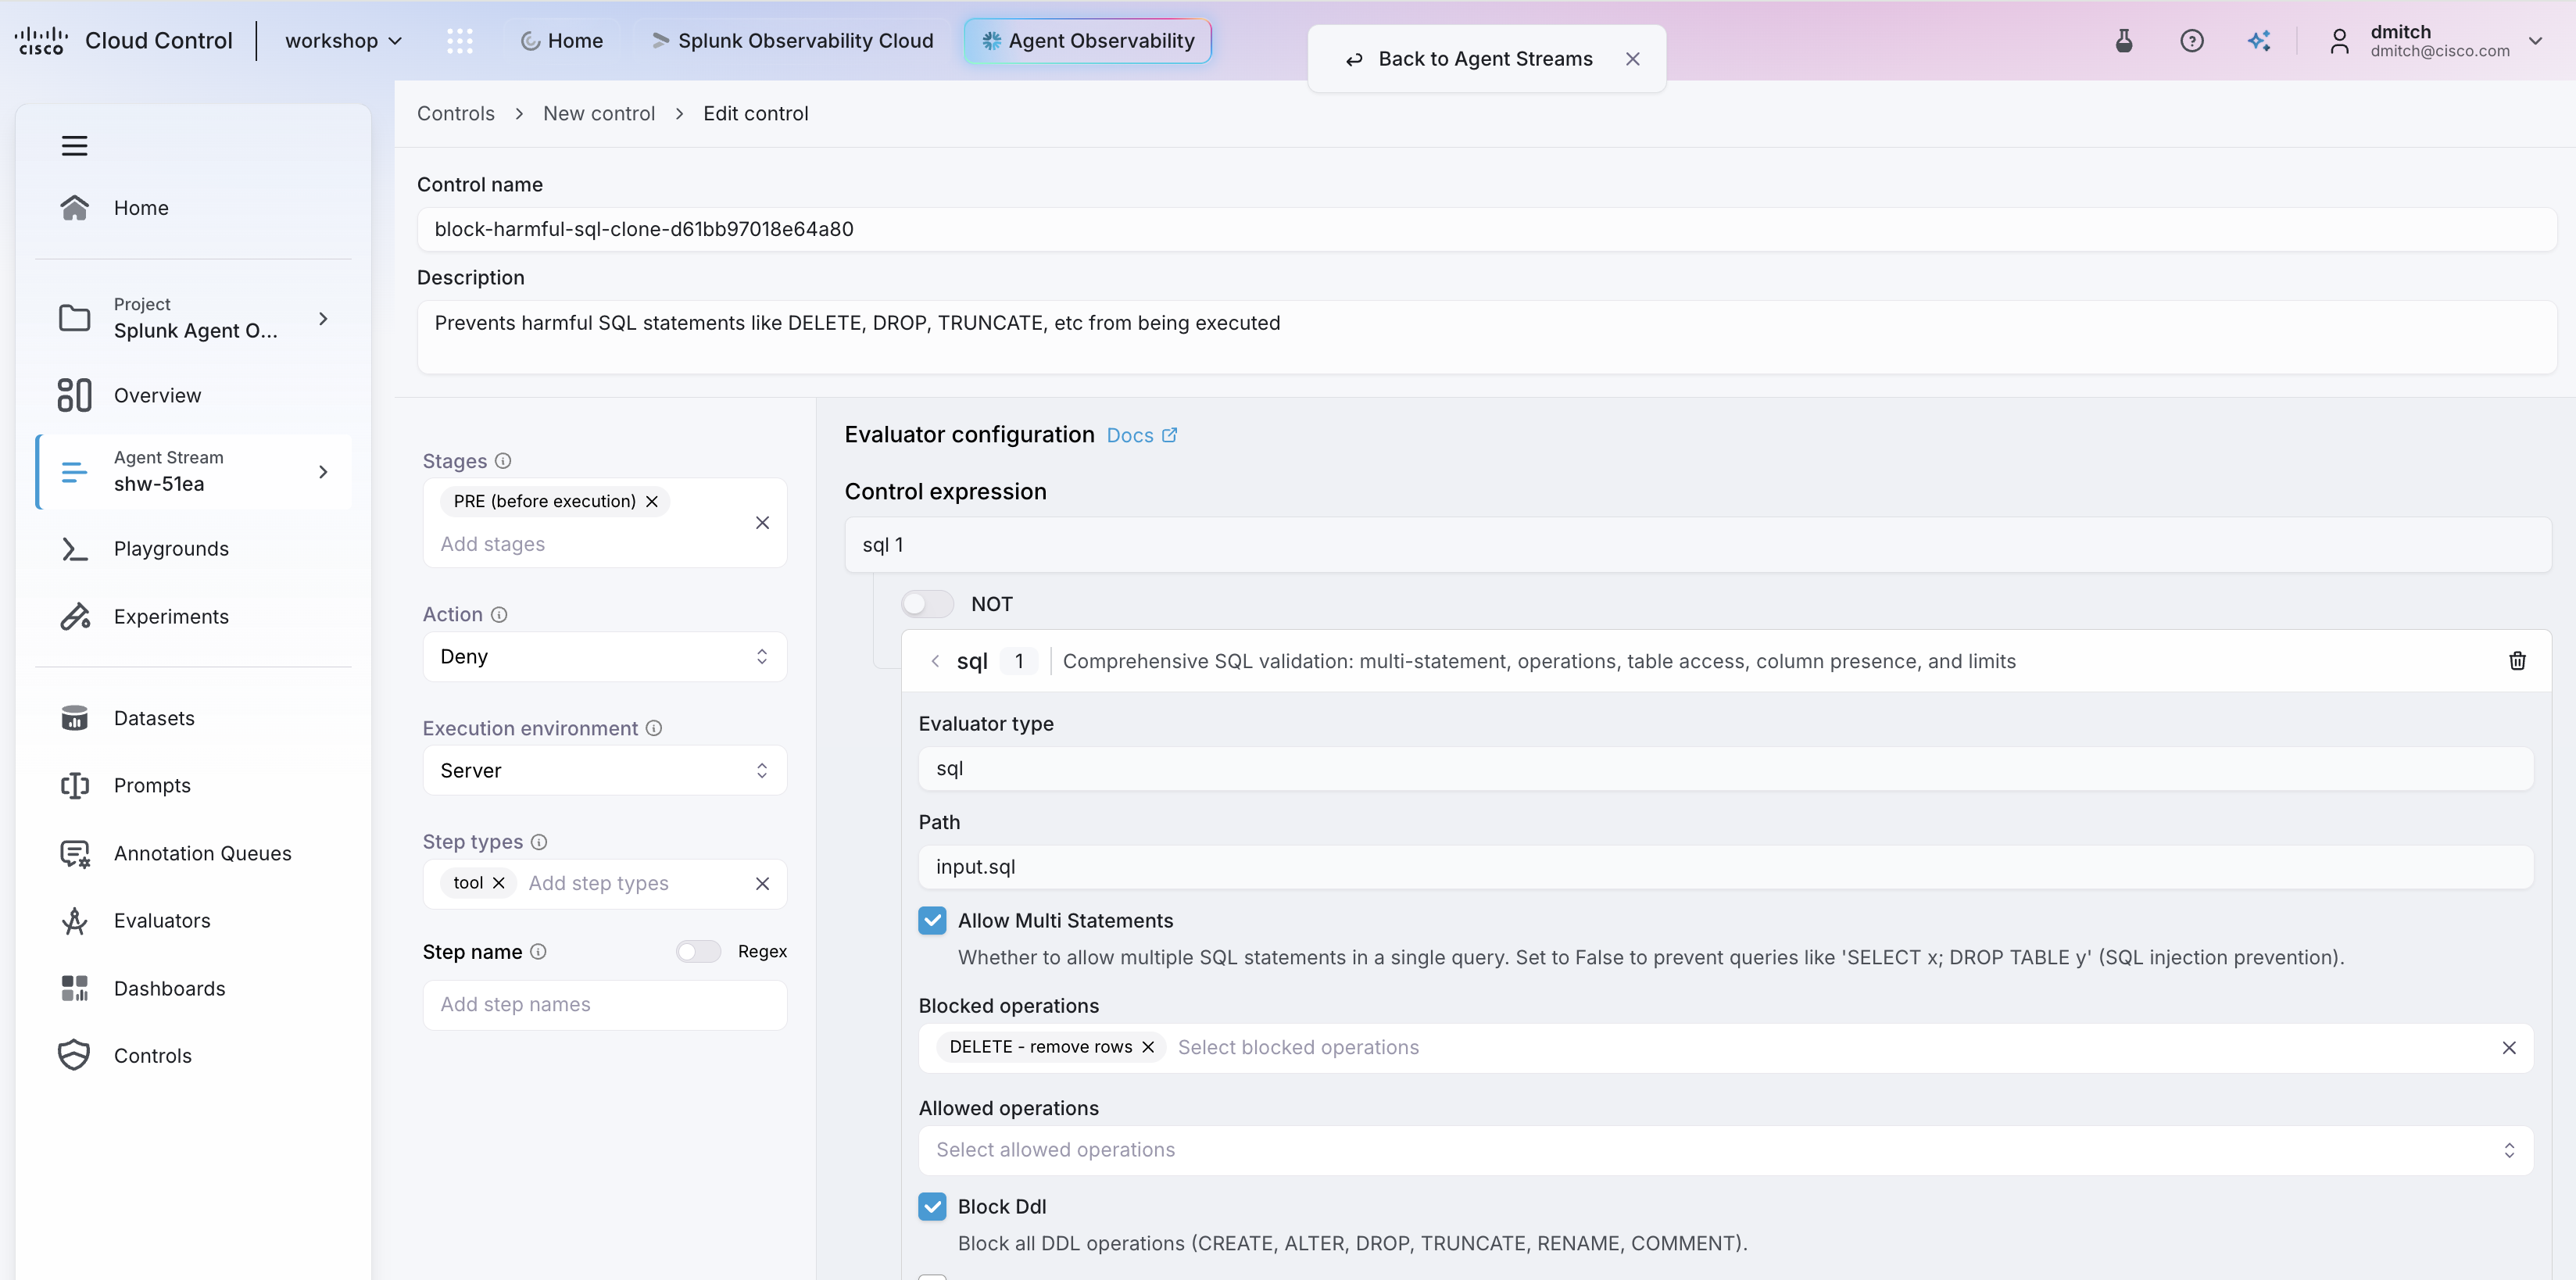2576x1280 pixels.
Task: Go to New control breadcrumb
Action: [599, 114]
